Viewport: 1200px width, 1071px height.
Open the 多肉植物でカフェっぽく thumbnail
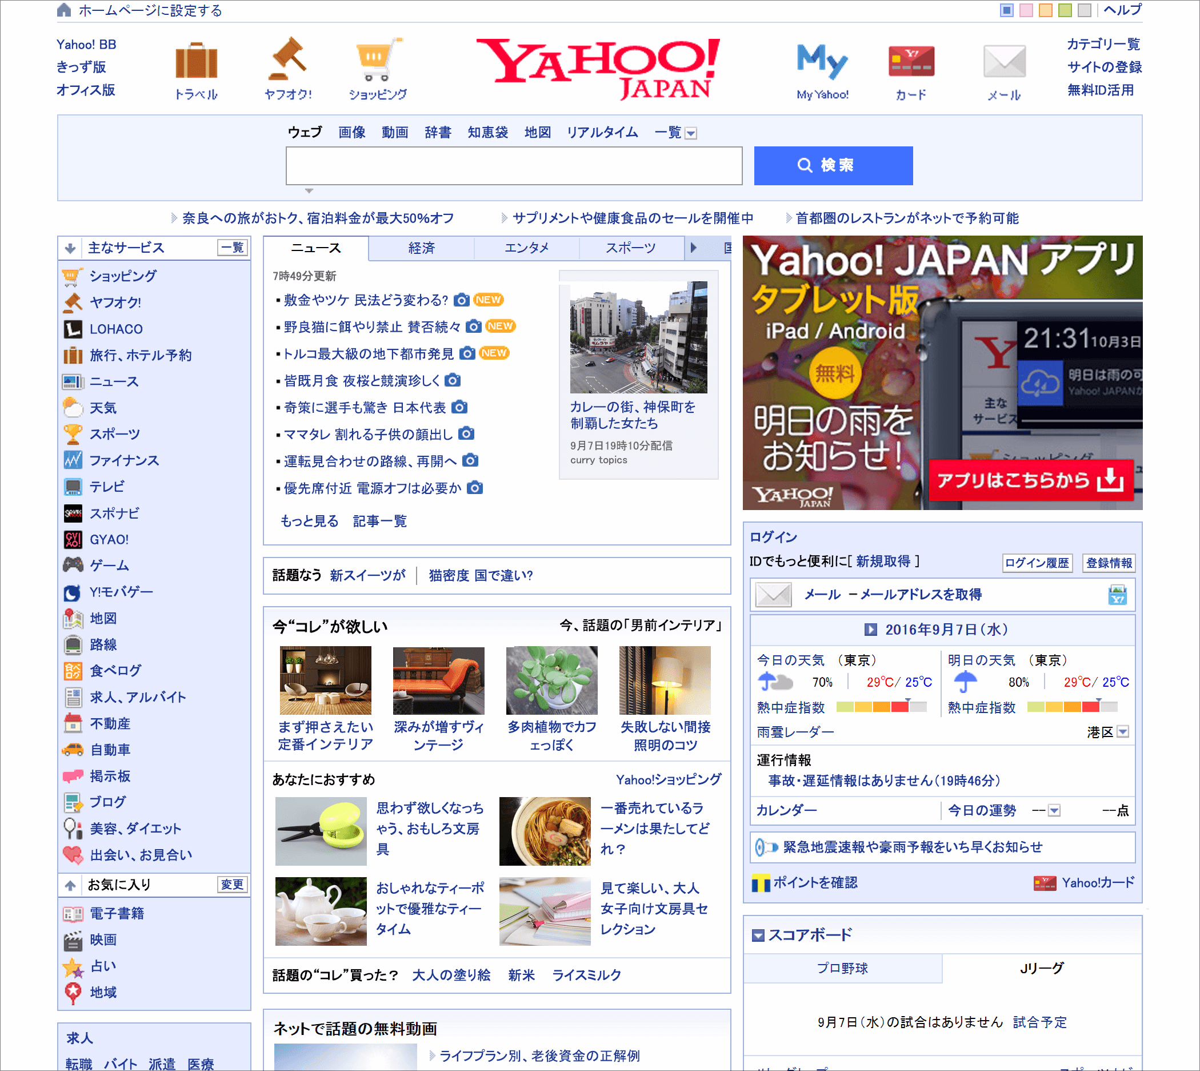551,680
